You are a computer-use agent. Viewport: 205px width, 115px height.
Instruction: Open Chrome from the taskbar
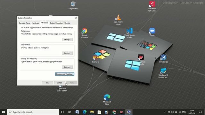point(114,112)
